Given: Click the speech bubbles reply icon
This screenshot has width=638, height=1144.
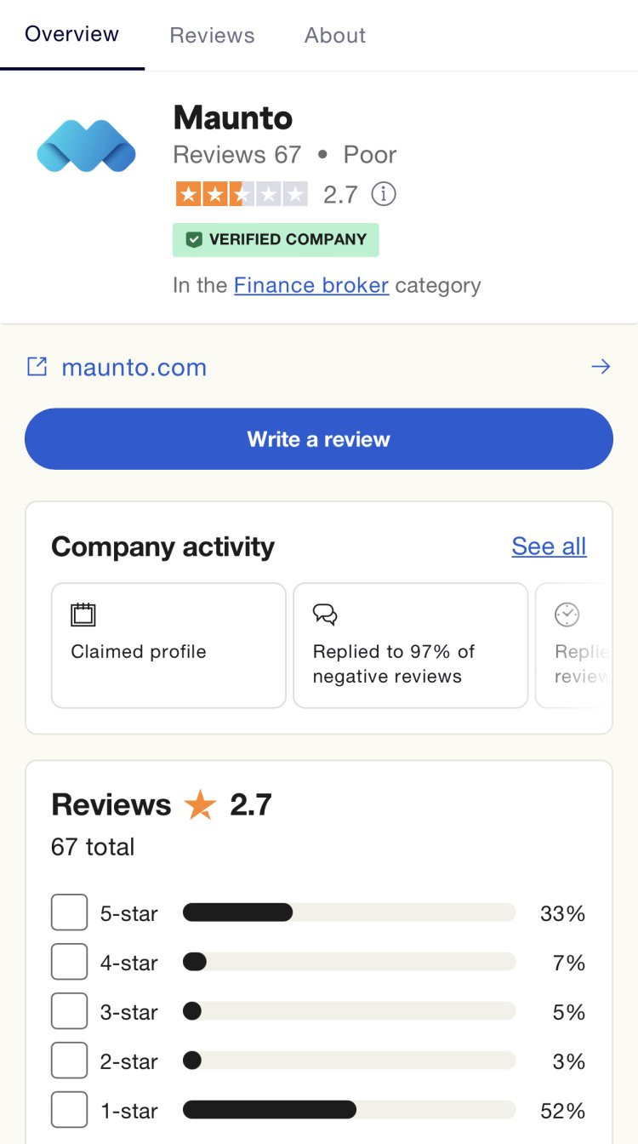Looking at the screenshot, I should 325,615.
